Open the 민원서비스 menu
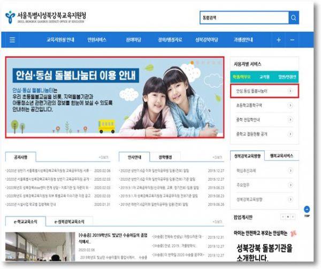Screen dimensions: 321x269 pyautogui.click(x=97, y=40)
